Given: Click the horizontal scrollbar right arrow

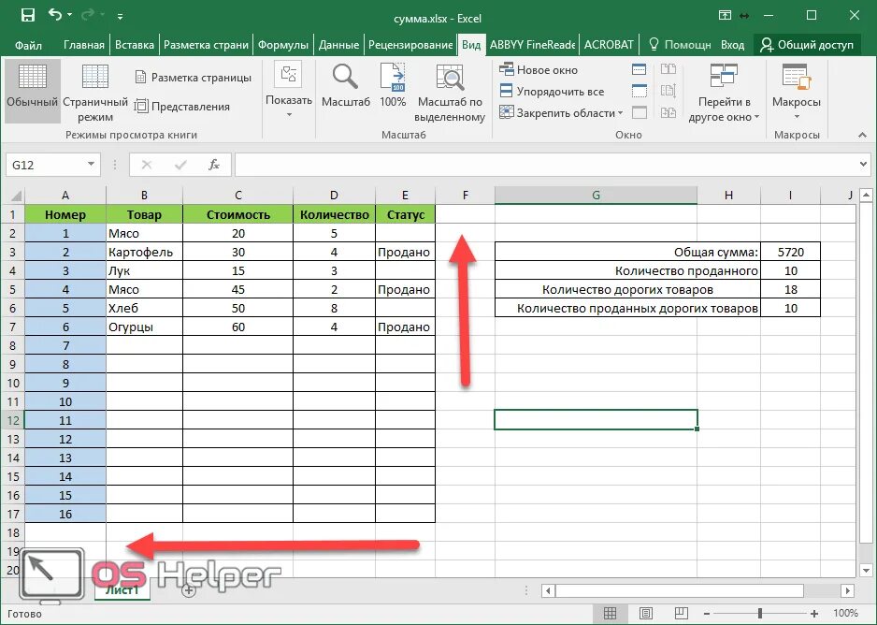Looking at the screenshot, I should pos(848,591).
